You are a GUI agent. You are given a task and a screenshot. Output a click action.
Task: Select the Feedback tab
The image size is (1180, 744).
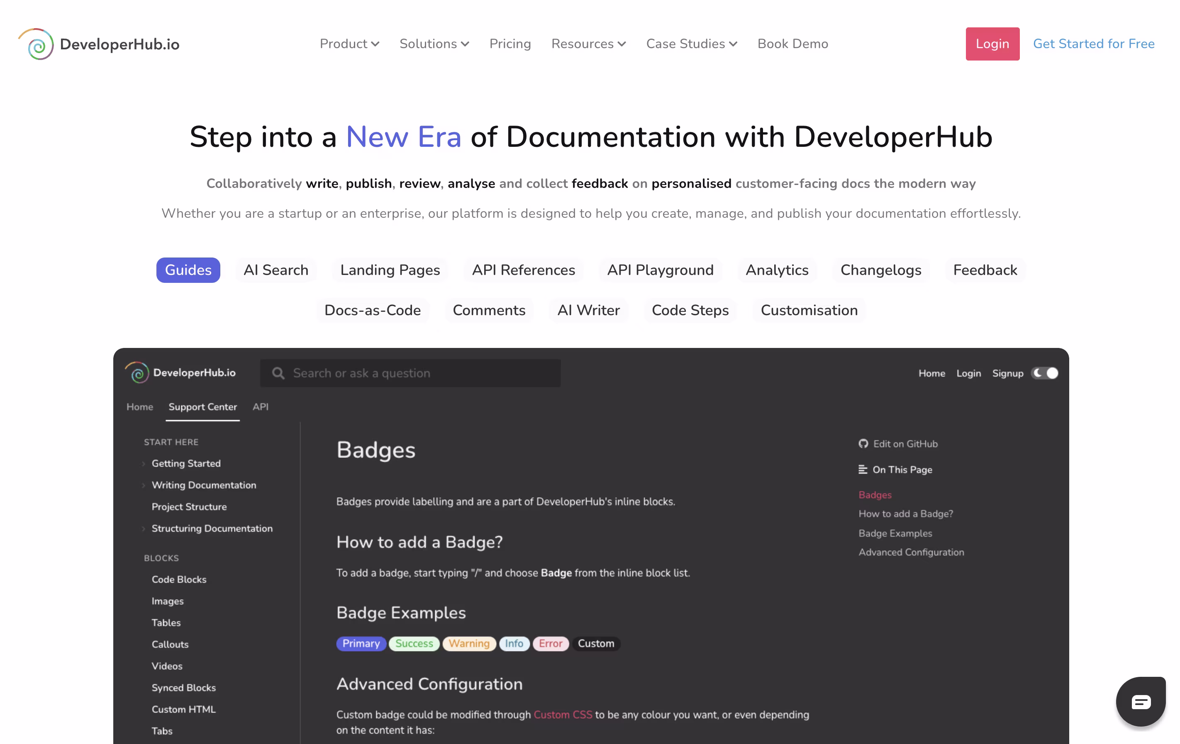point(985,270)
